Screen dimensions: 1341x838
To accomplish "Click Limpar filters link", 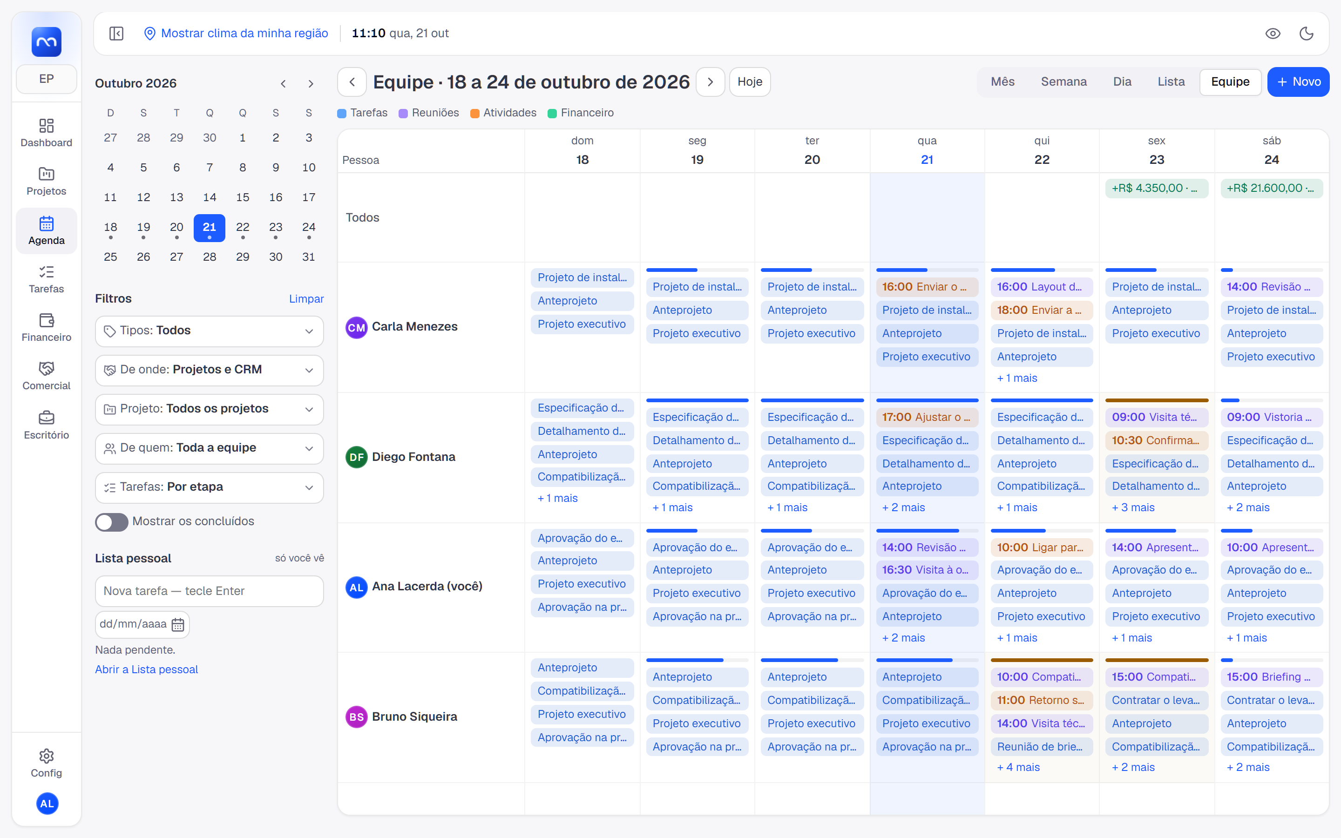I will pyautogui.click(x=306, y=299).
